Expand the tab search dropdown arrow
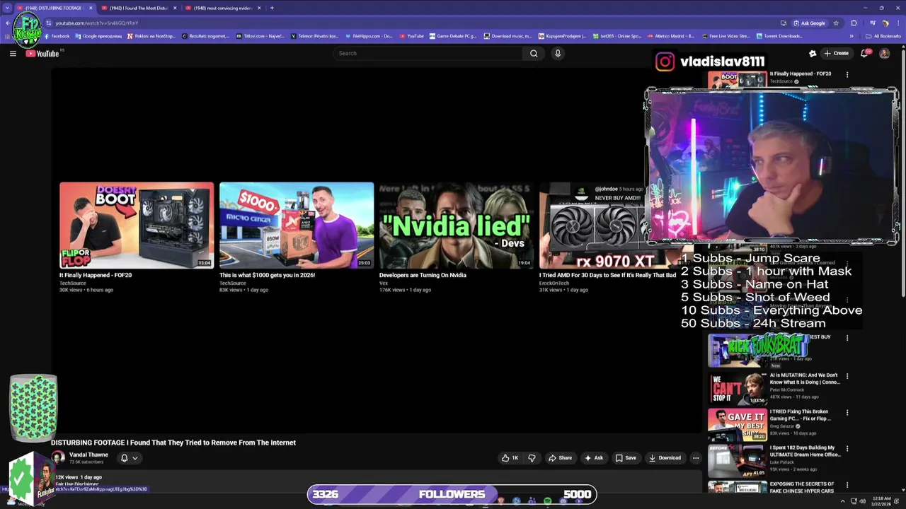The height and width of the screenshot is (509, 906). (x=7, y=8)
